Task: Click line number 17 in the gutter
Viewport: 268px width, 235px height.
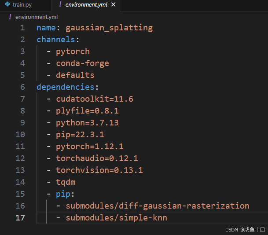Action: coord(20,218)
